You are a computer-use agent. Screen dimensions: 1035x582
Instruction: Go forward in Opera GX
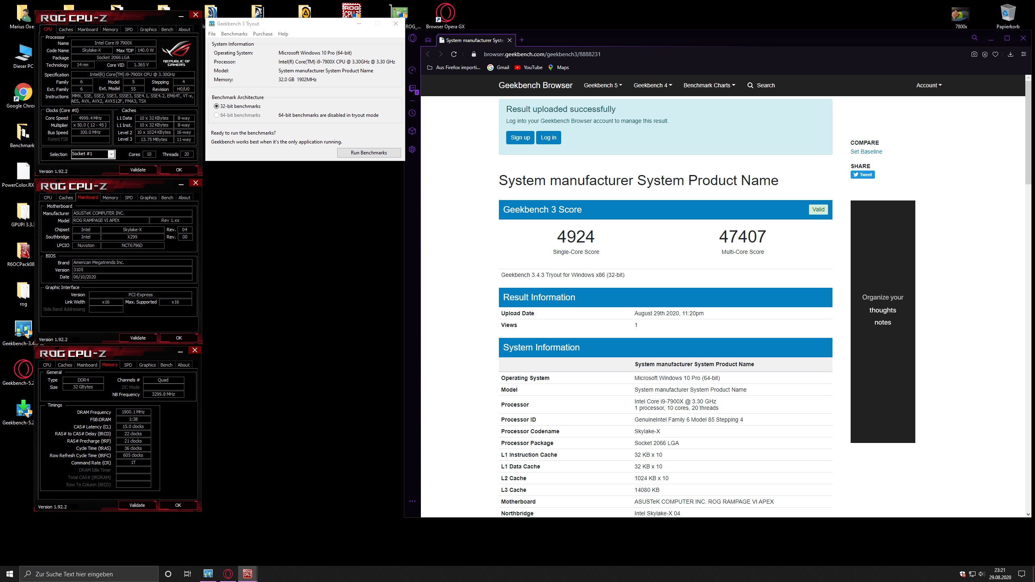[x=441, y=54]
